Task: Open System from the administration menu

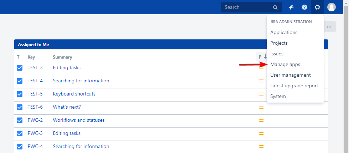Action: pyautogui.click(x=278, y=97)
